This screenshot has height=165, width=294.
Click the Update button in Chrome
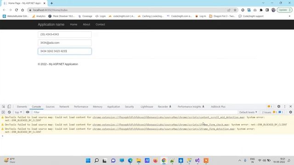284,10
